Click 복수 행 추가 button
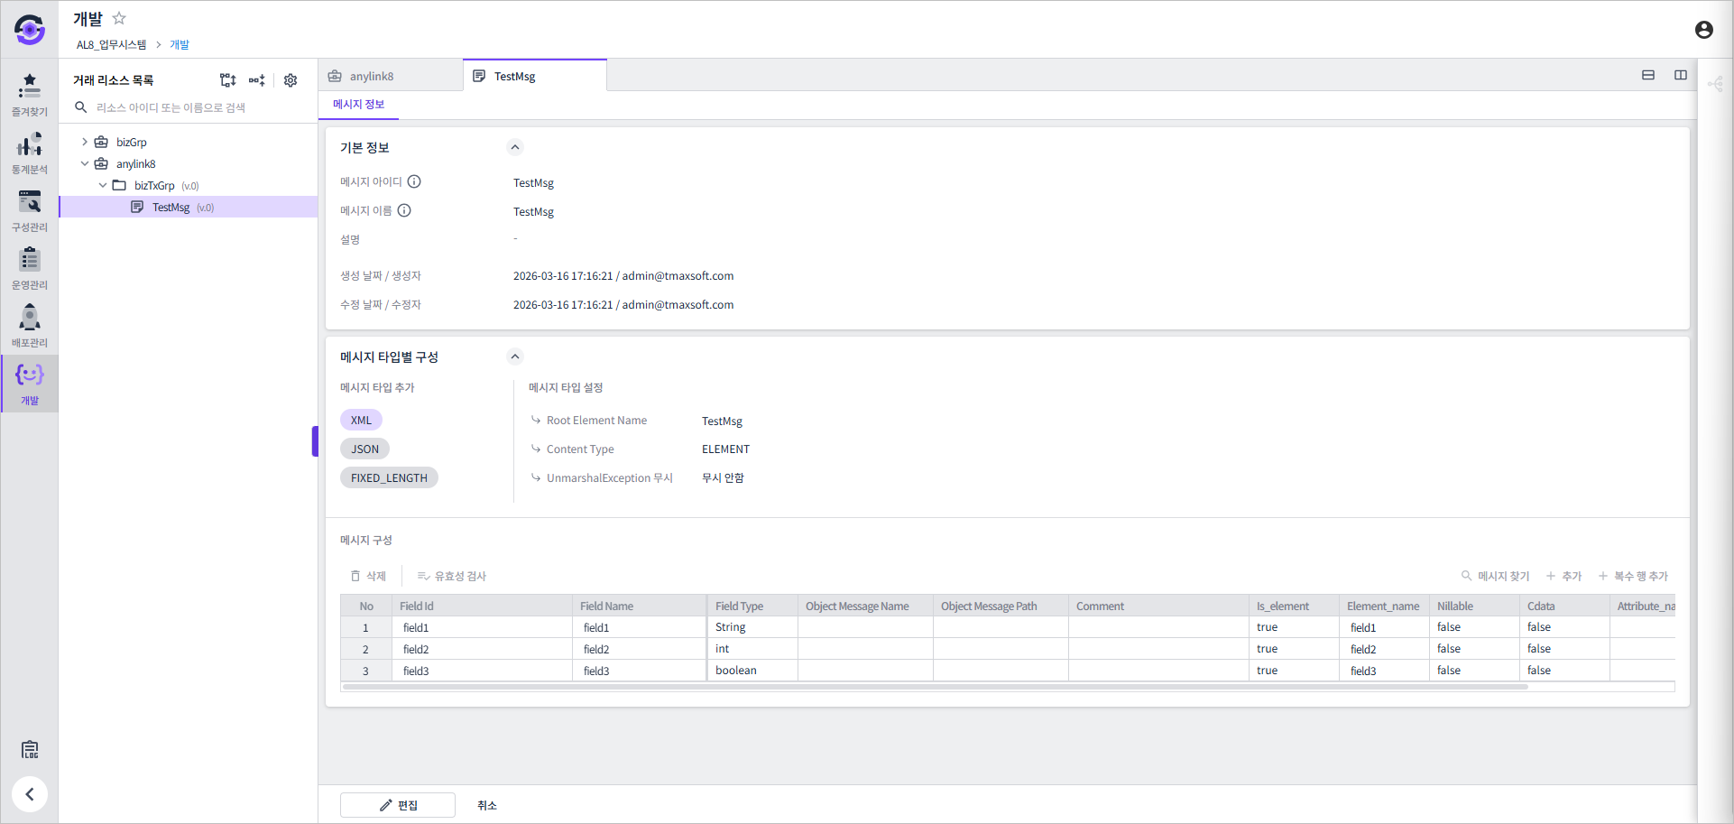 click(x=1633, y=576)
